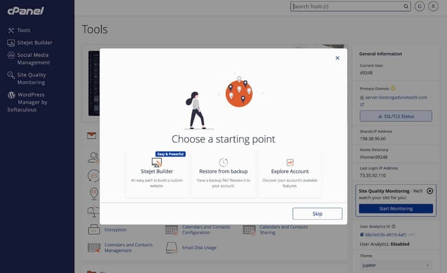Dismiss the Site Quality Monitoring banner
The height and width of the screenshot is (273, 447).
[430, 190]
